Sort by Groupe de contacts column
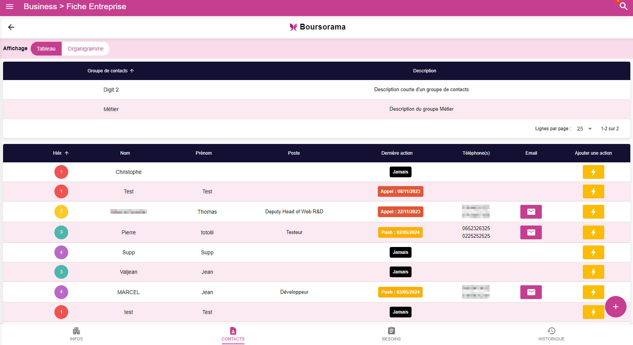The height and width of the screenshot is (345, 633). click(111, 71)
